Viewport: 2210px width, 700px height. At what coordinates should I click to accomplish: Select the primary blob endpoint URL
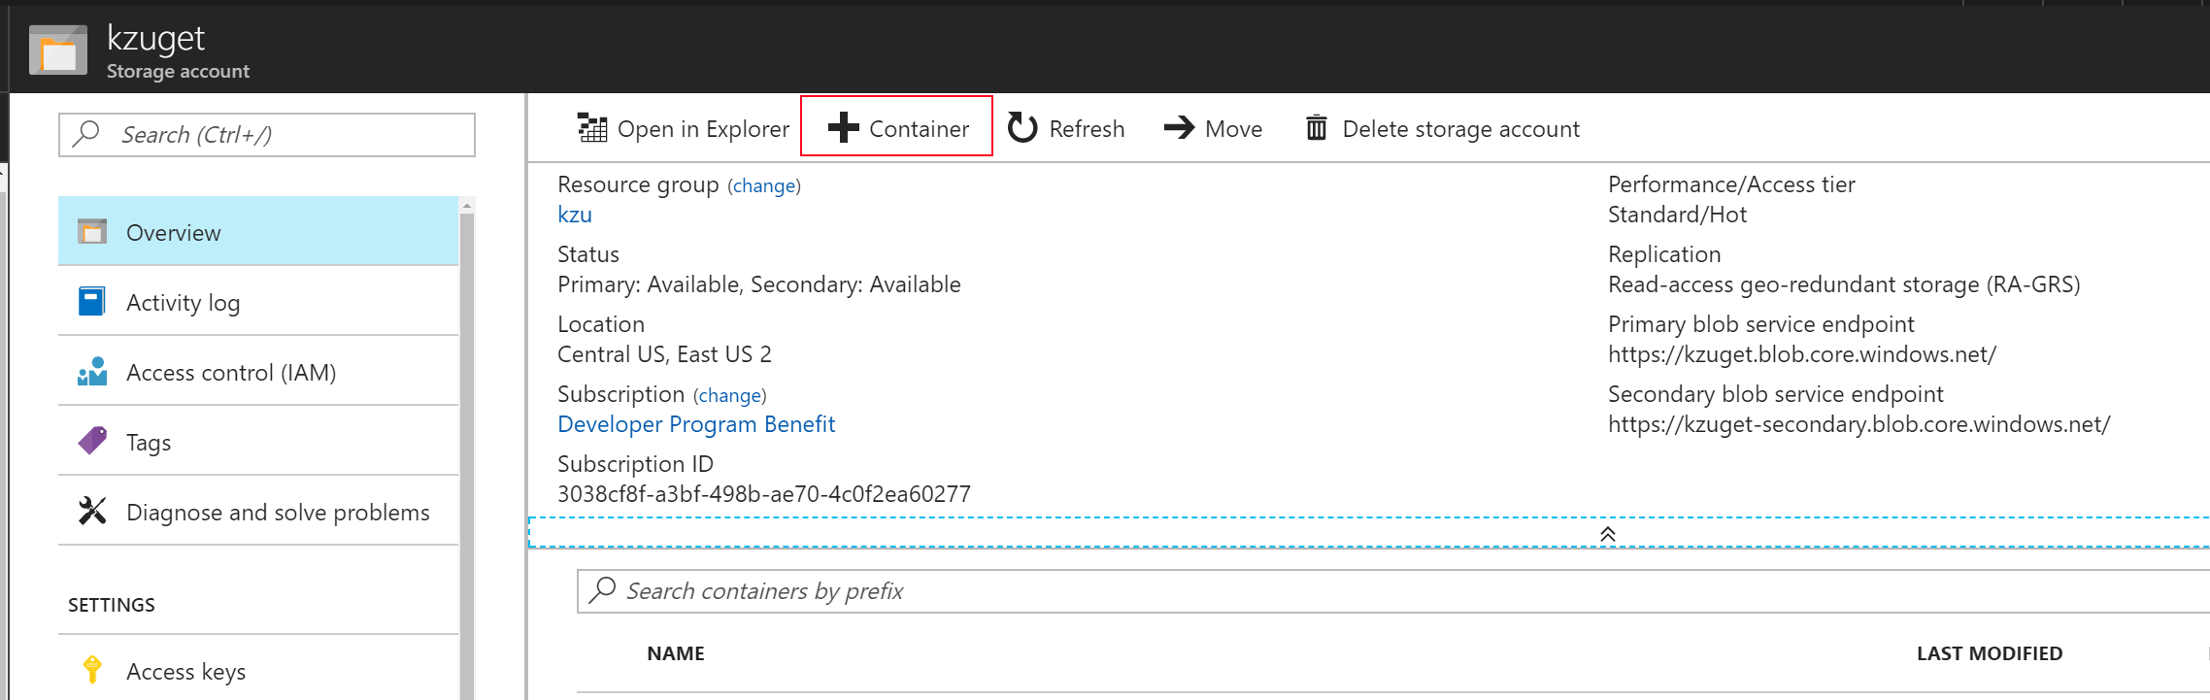click(1802, 354)
